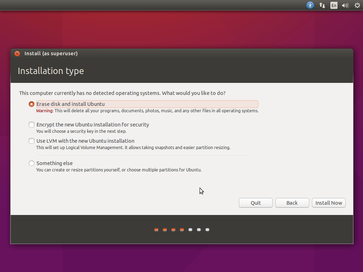Image resolution: width=363 pixels, height=272 pixels.
Task: Select the "Something else" partitioning option
Action: [31, 163]
